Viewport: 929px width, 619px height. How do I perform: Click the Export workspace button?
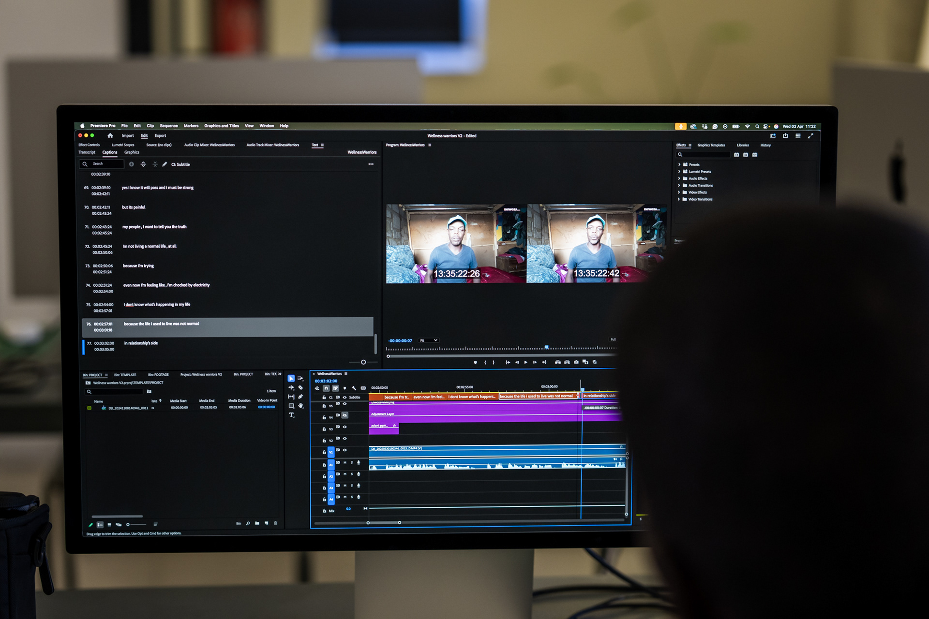pyautogui.click(x=160, y=136)
